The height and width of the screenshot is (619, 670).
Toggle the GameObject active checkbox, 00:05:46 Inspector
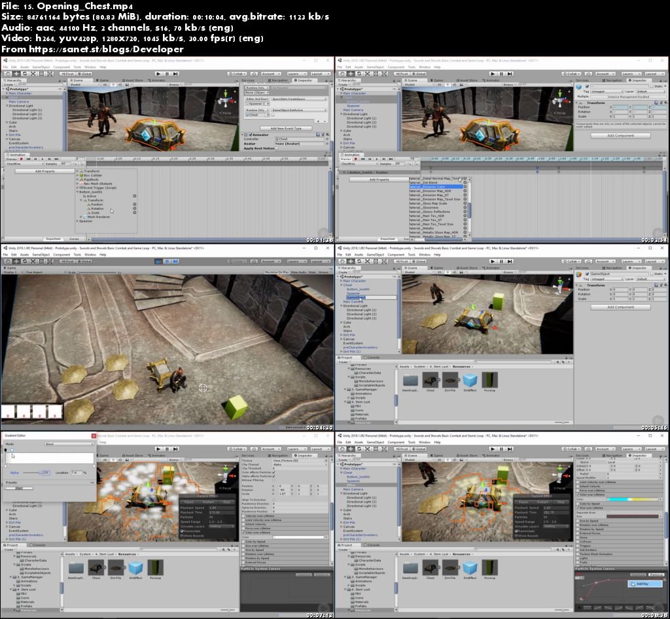pyautogui.click(x=587, y=274)
